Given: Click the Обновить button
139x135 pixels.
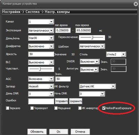Looking at the screenshot, I should [x=37, y=132].
